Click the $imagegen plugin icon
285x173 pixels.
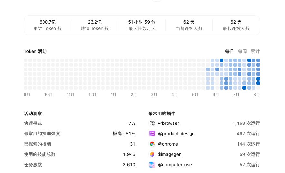(152, 154)
